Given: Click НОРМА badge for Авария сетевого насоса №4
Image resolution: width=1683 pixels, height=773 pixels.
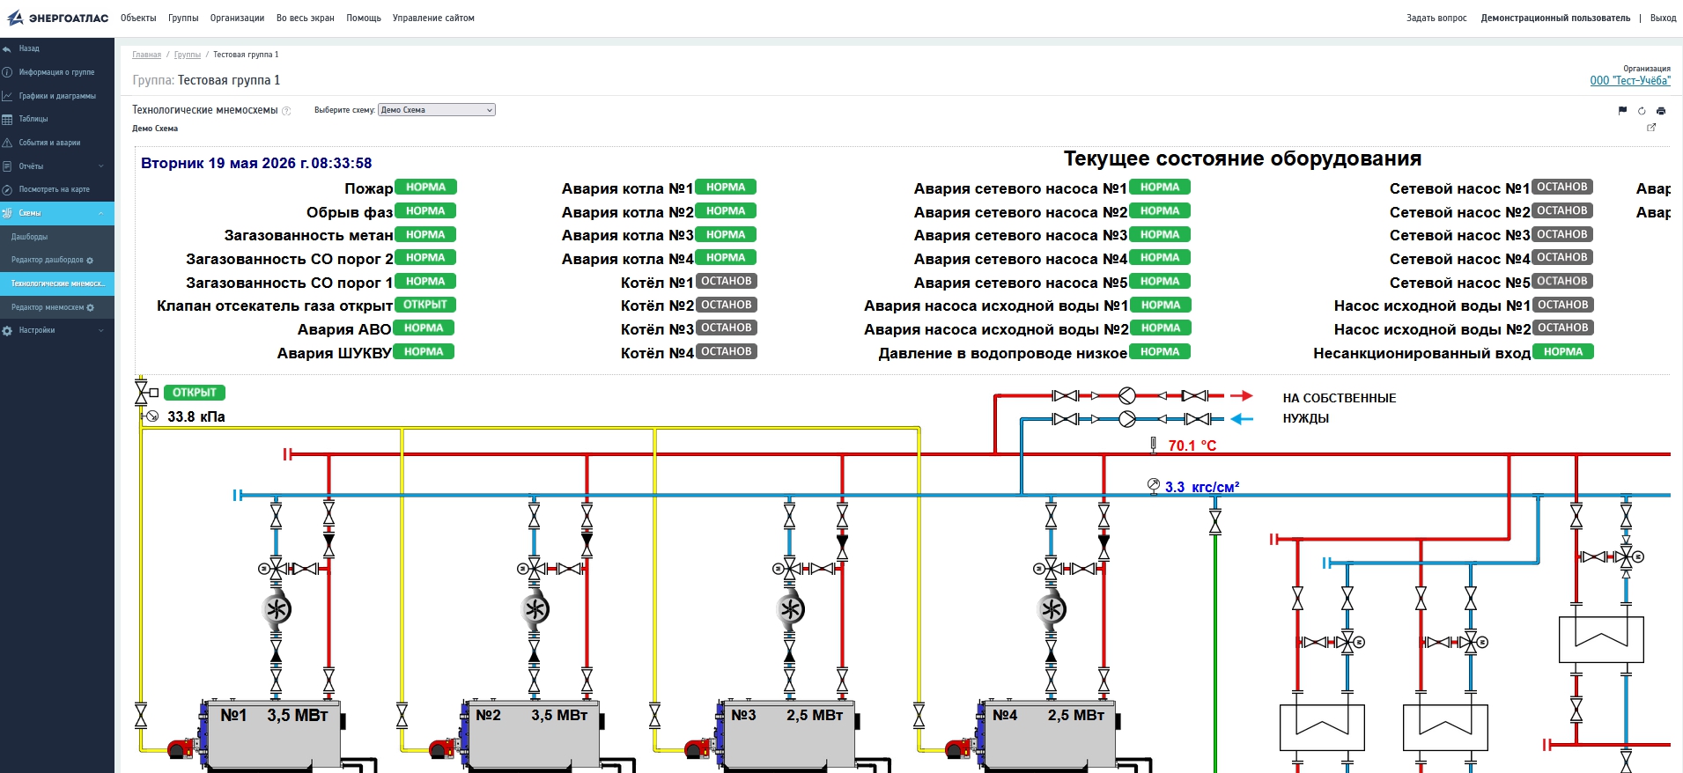Looking at the screenshot, I should (1160, 258).
